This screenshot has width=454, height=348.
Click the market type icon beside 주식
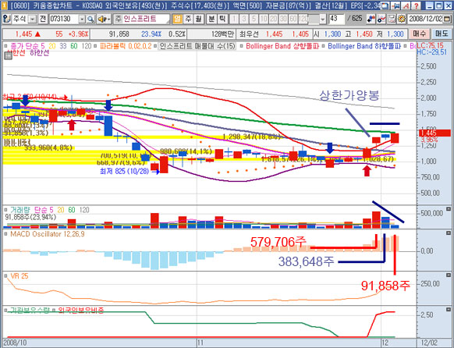pos(6,19)
